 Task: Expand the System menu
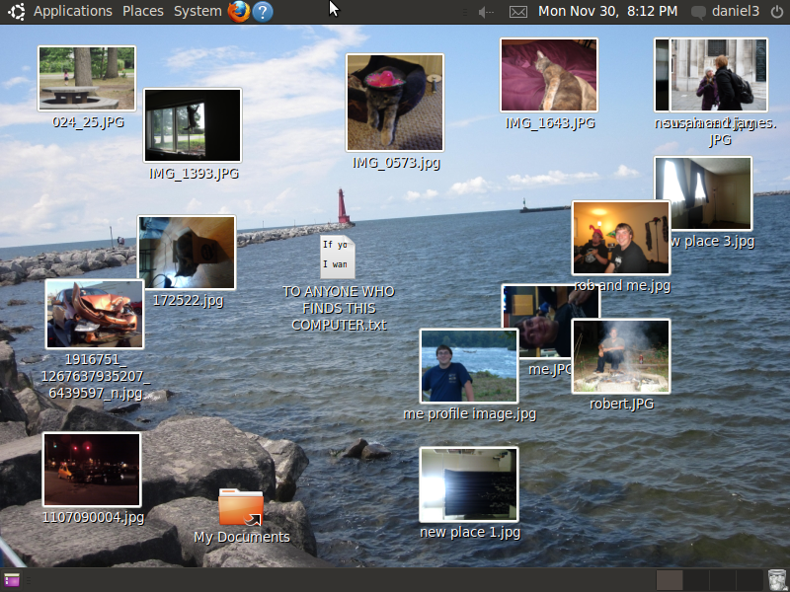(197, 11)
